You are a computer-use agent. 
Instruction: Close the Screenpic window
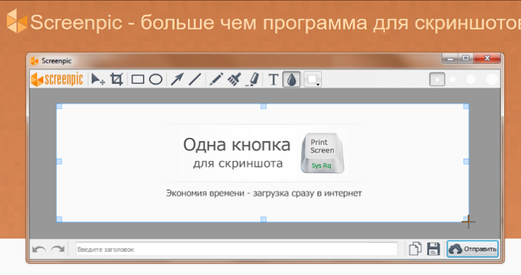pos(487,58)
